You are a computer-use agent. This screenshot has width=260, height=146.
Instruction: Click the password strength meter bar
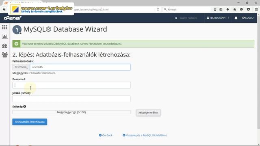[x=71, y=112]
